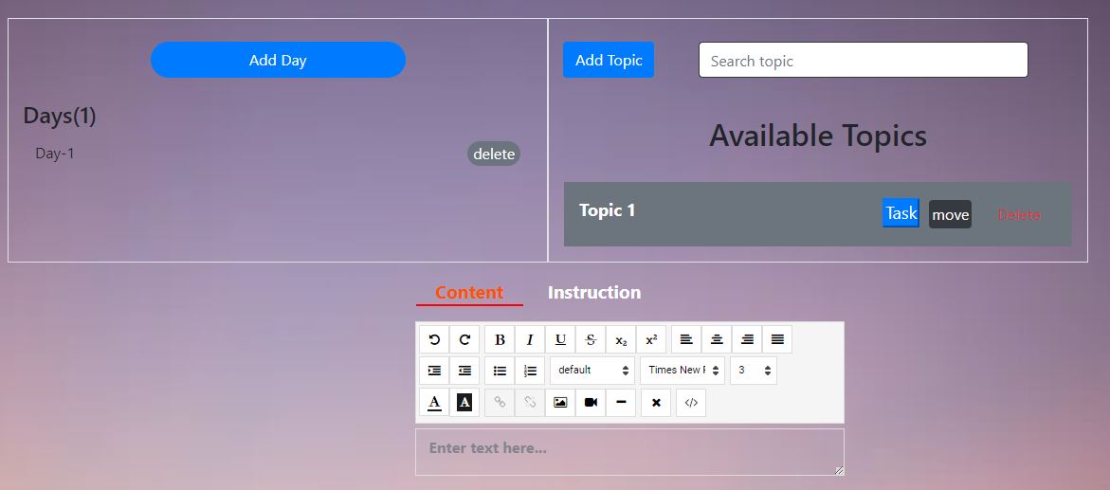Toggle underline text formatting
Screen dimensions: 1110x490
point(560,339)
